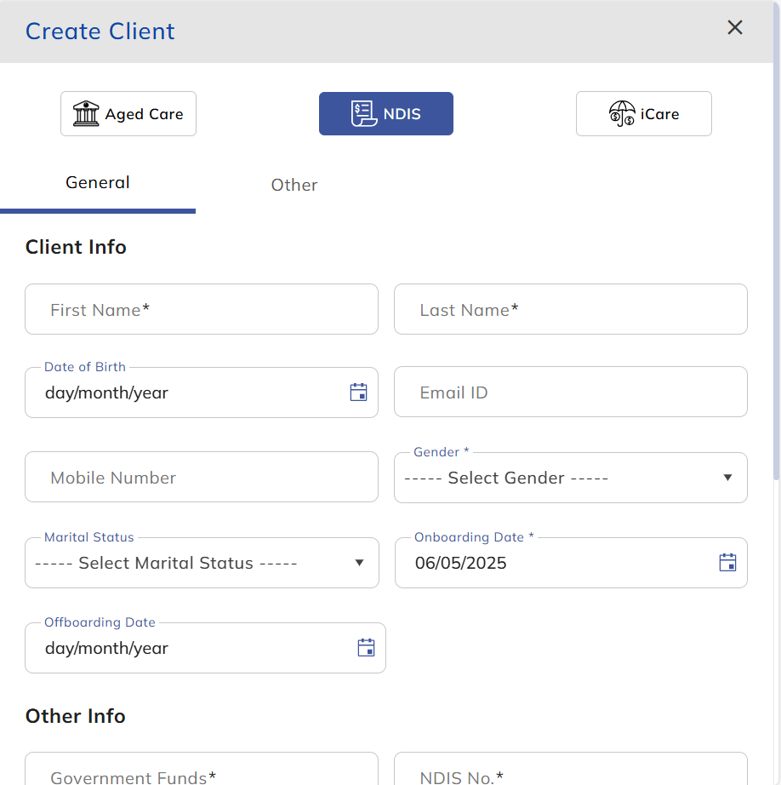Select the General tab
781x785 pixels.
[x=97, y=182]
